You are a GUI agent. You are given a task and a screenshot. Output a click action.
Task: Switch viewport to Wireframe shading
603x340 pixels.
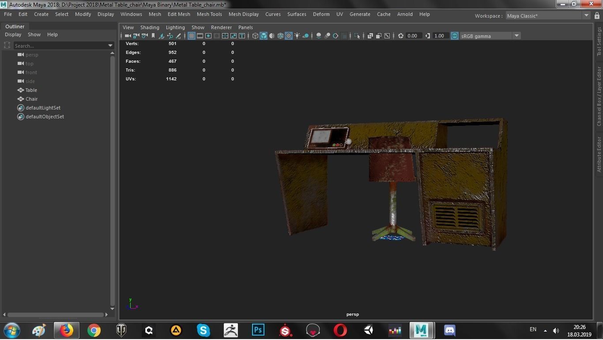(x=255, y=36)
